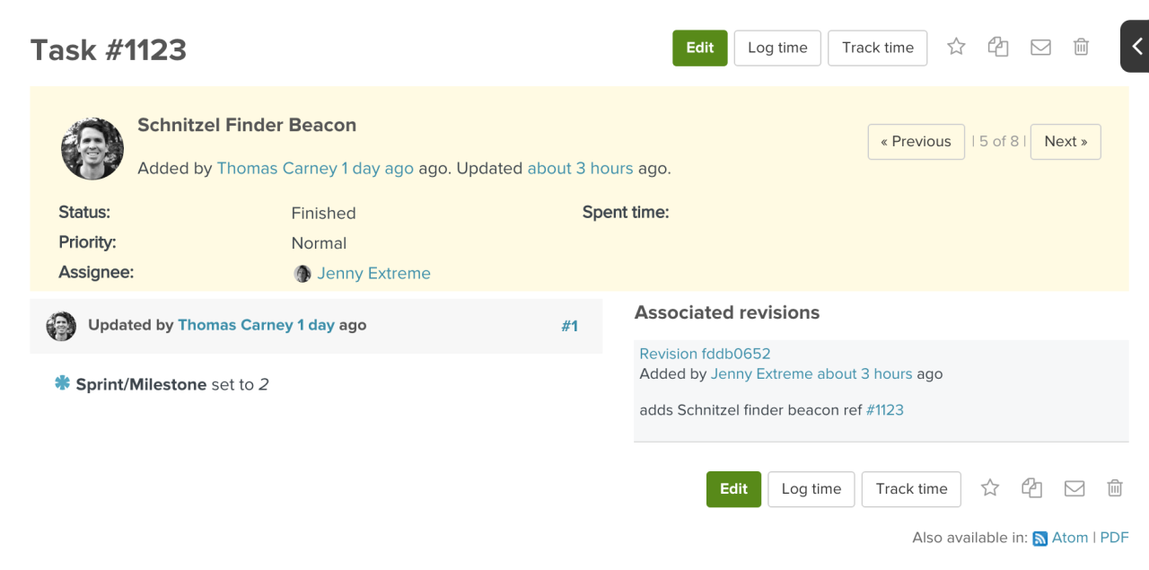1149x570 pixels.
Task: Click Thomas Carney's large avatar photo
Action: coord(92,148)
